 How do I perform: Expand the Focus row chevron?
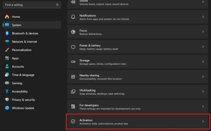(203, 32)
